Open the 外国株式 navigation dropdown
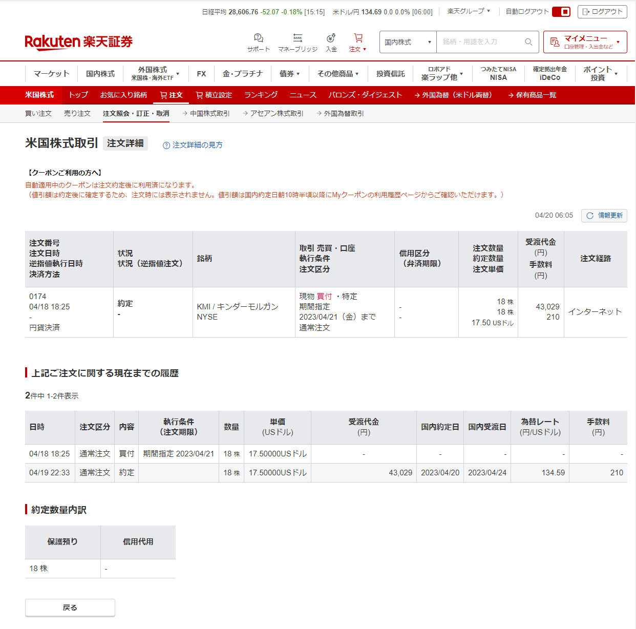 (x=156, y=74)
